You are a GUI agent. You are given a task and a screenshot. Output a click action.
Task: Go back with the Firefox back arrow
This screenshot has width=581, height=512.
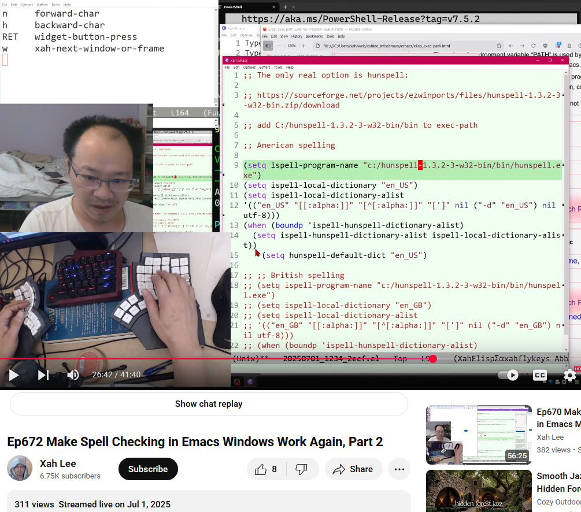click(511, 46)
